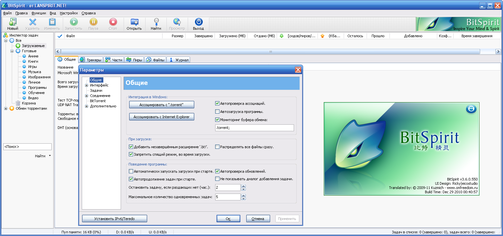The width and height of the screenshot is (503, 236).
Task: Click the Просмотр toolbar icon
Action: (x=177, y=22)
